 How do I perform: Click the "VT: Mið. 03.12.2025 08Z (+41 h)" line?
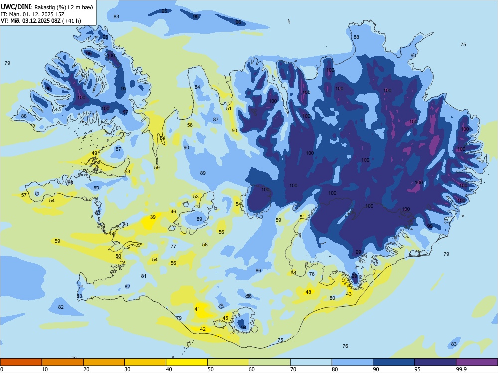coord(41,21)
